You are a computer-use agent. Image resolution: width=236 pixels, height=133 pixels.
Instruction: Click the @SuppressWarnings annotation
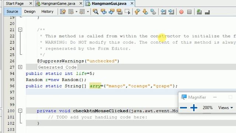pos(60,61)
